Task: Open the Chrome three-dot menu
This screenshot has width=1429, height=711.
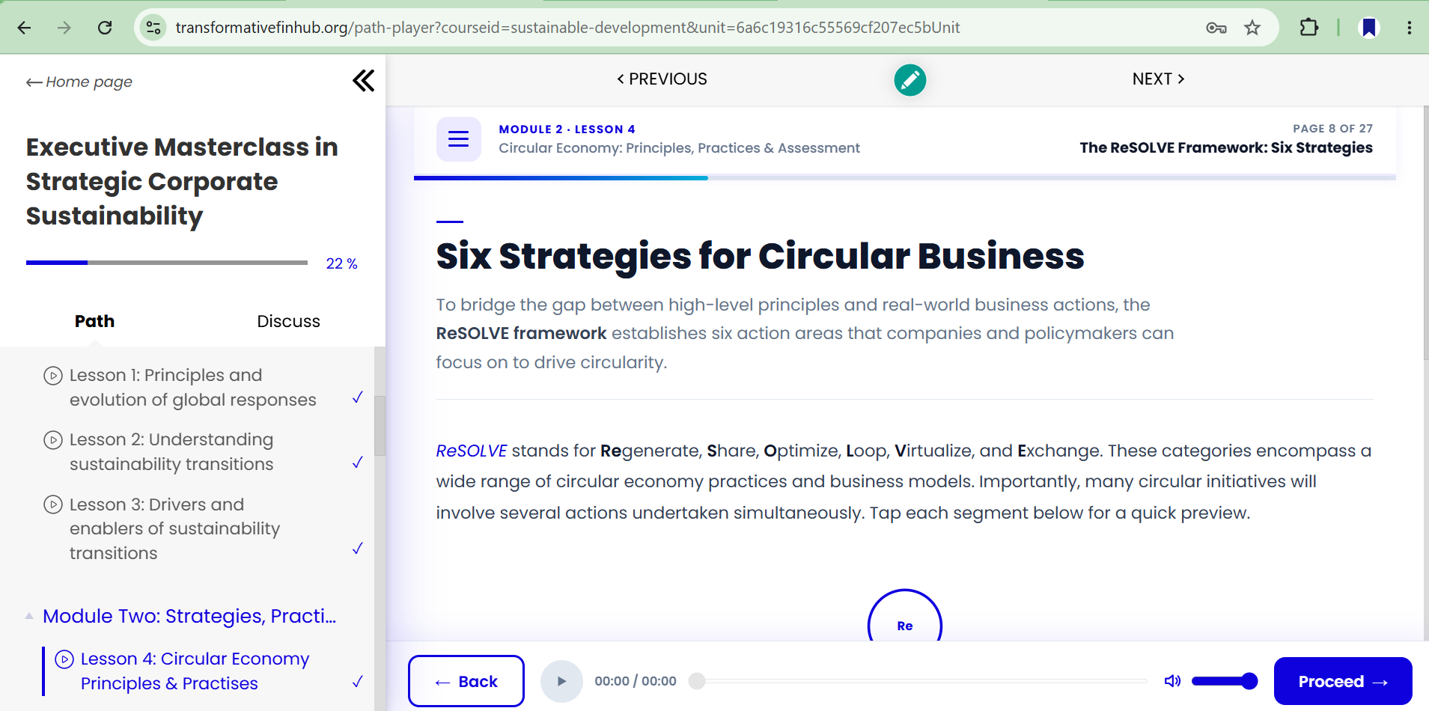Action: point(1410,28)
